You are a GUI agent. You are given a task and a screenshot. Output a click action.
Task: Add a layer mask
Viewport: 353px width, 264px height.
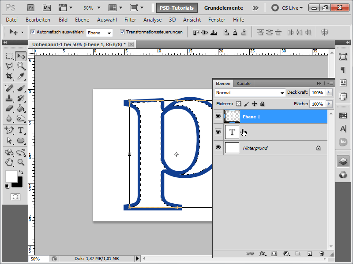274,253
